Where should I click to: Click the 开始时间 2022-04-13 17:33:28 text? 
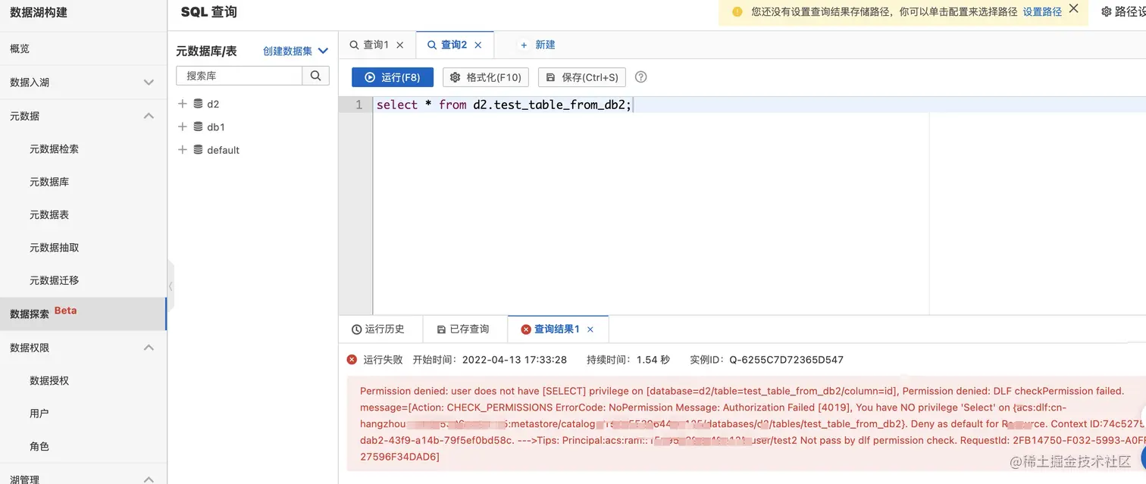click(490, 360)
